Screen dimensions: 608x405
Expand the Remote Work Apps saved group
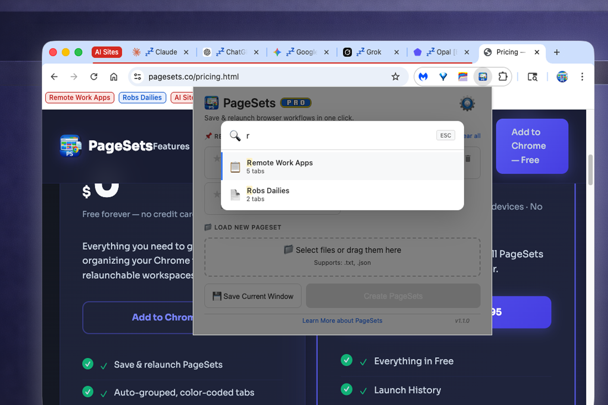click(x=80, y=98)
